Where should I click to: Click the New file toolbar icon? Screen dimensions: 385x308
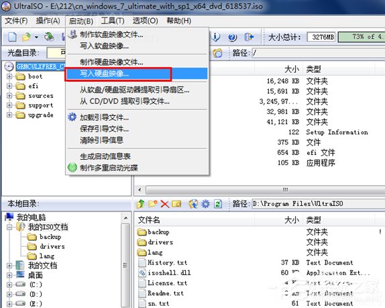12,37
